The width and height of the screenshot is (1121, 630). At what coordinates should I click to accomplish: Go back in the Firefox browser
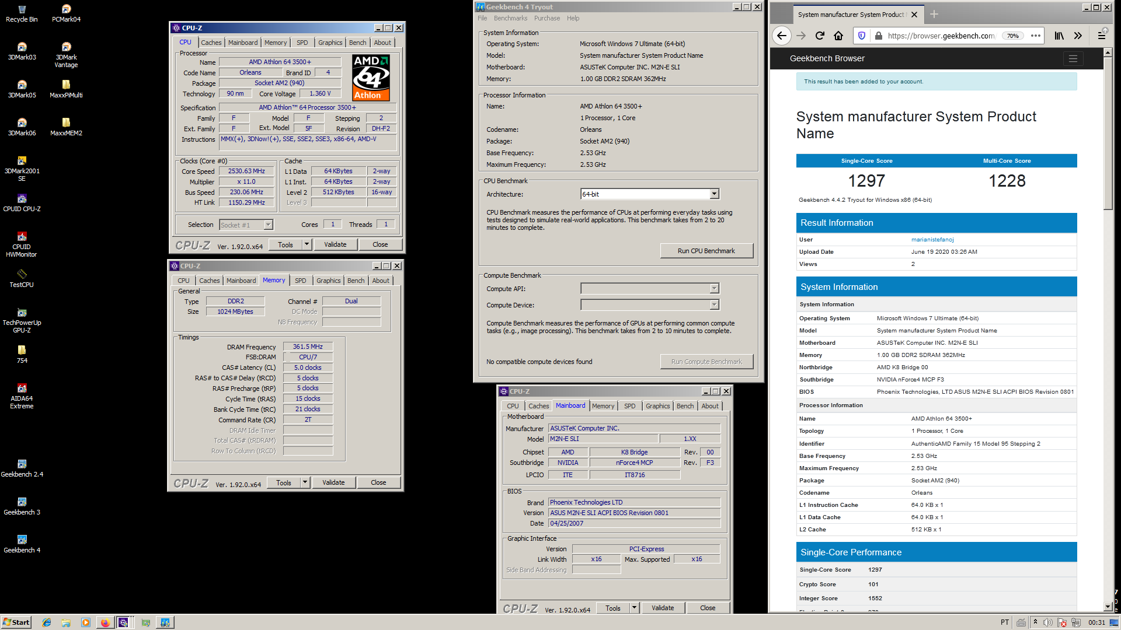782,36
